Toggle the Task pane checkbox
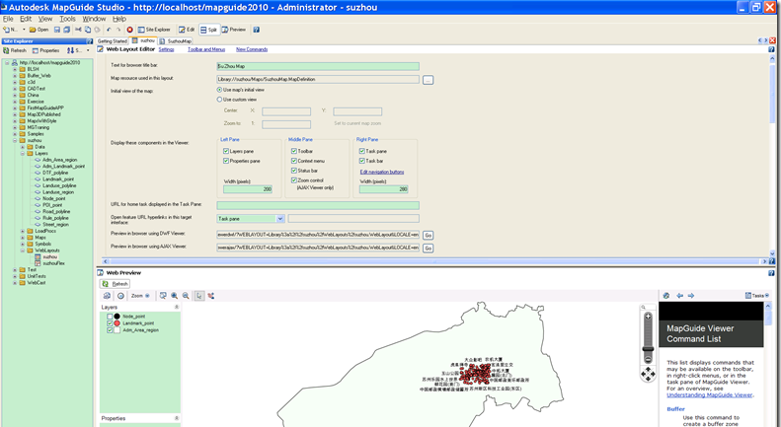Viewport: 781px width, 427px height. point(362,151)
